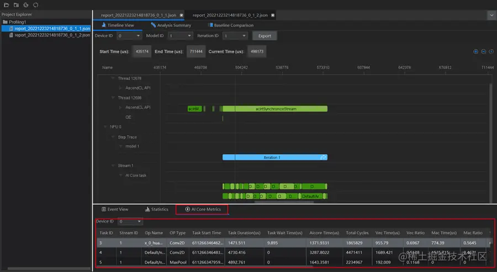Open the Baseline Comparison tab

[231, 25]
